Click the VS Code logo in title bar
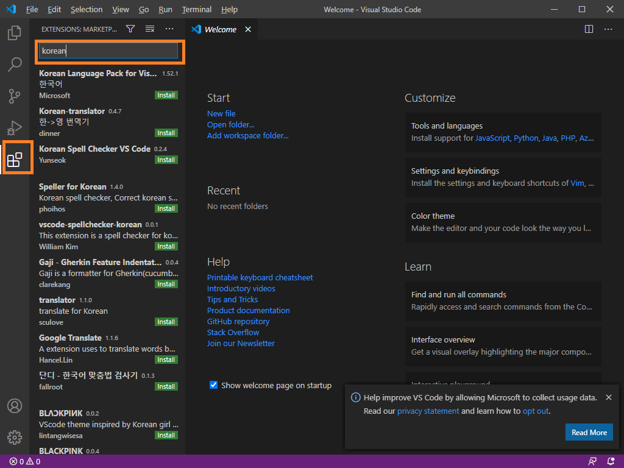The image size is (624, 468). [x=11, y=9]
